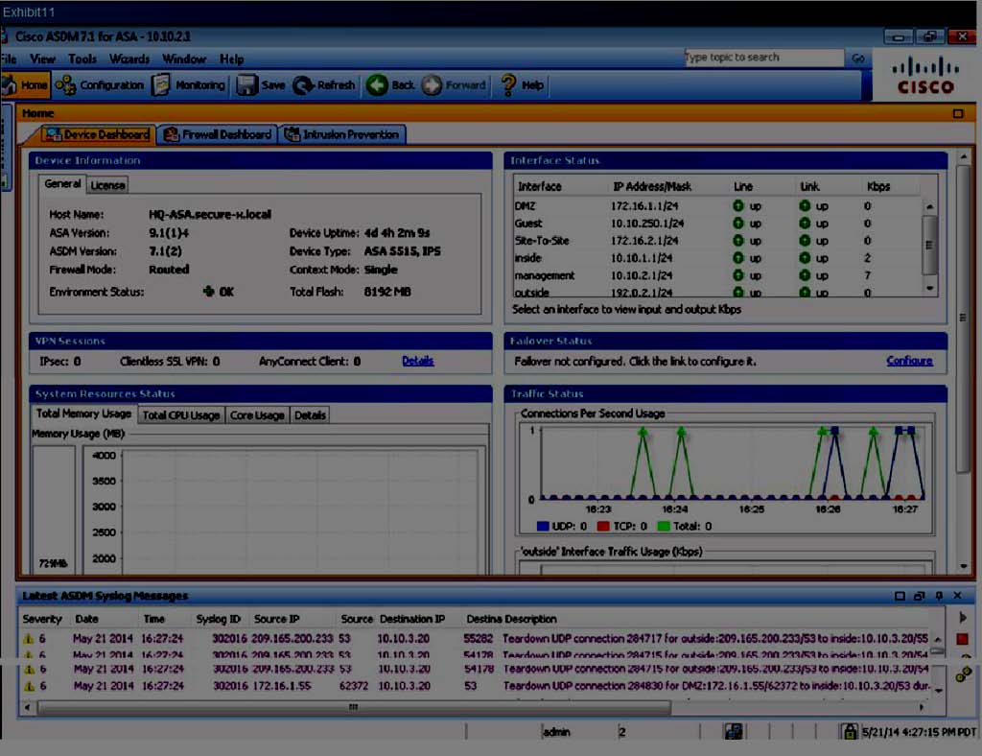This screenshot has height=756, width=982.
Task: Open the Tools menu
Action: tap(82, 59)
